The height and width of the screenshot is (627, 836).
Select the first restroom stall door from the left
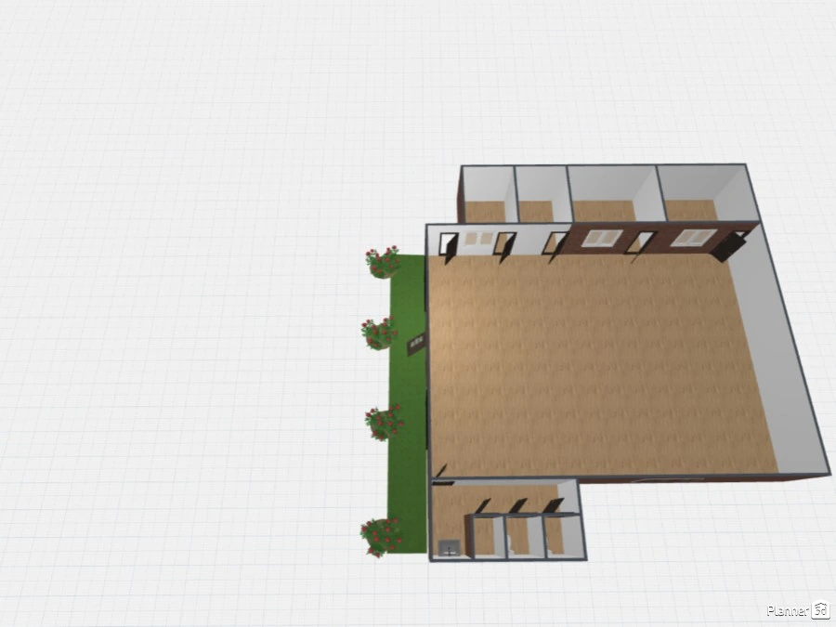pyautogui.click(x=481, y=506)
